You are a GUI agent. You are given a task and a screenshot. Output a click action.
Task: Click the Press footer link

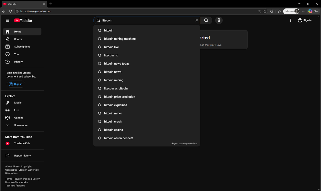coord(16,166)
